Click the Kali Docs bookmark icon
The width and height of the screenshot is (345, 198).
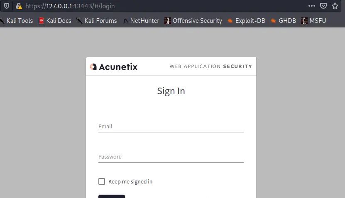point(41,20)
